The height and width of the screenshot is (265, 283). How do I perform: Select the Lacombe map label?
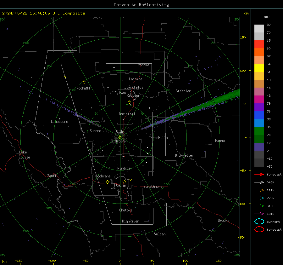point(136,79)
